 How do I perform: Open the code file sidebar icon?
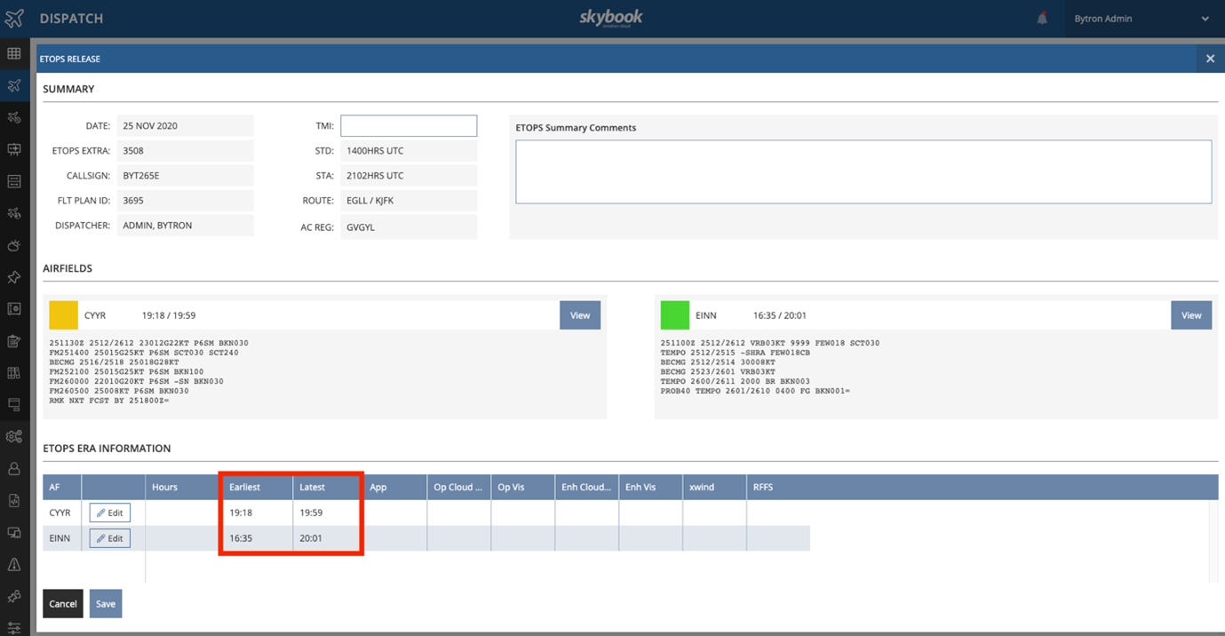(14, 501)
